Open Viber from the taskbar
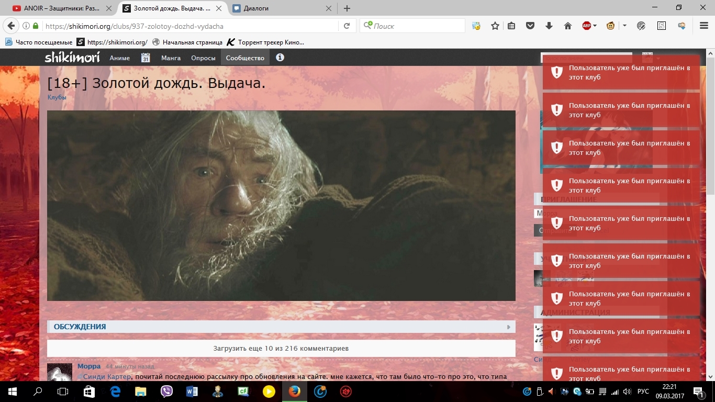 (x=167, y=391)
